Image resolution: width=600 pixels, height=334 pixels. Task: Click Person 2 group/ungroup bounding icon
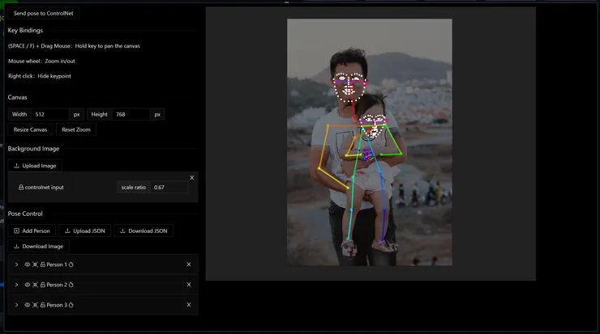point(35,285)
